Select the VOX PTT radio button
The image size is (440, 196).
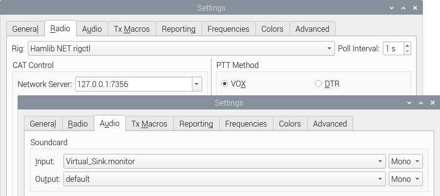[225, 84]
